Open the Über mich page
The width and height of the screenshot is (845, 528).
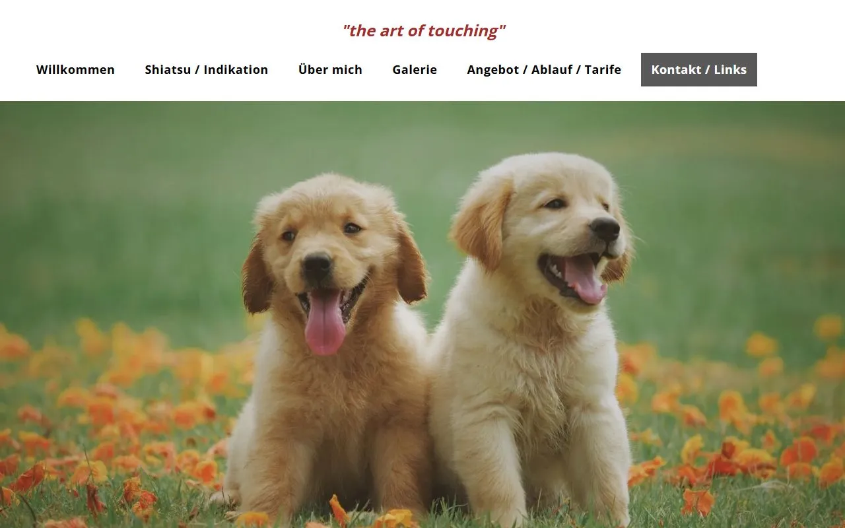click(330, 69)
